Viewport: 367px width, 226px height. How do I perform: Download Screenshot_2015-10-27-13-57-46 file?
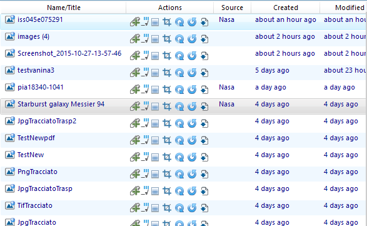[x=204, y=56]
